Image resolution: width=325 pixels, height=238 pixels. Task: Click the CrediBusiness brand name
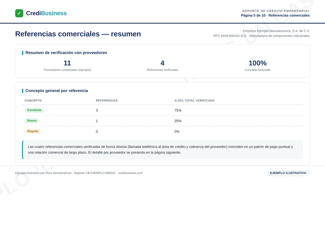coord(46,13)
